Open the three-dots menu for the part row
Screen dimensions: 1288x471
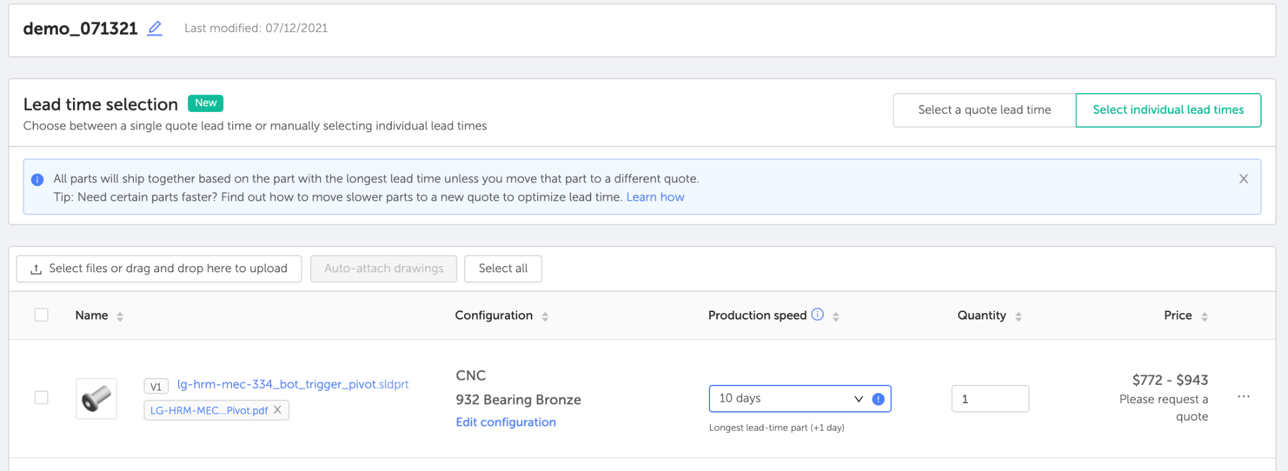(x=1243, y=397)
